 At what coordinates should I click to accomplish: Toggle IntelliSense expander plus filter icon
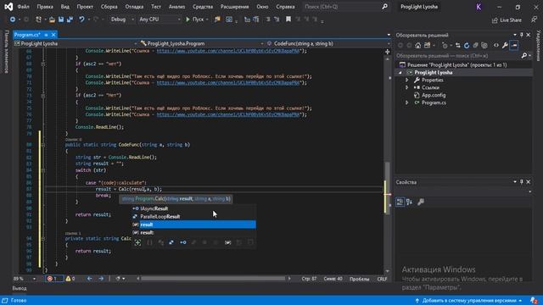pos(137,242)
